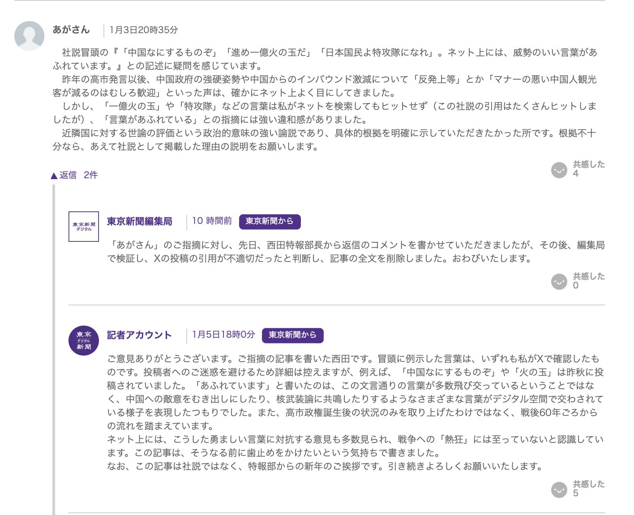Open the 記者アカウント account name
The height and width of the screenshot is (515, 634).
(140, 335)
